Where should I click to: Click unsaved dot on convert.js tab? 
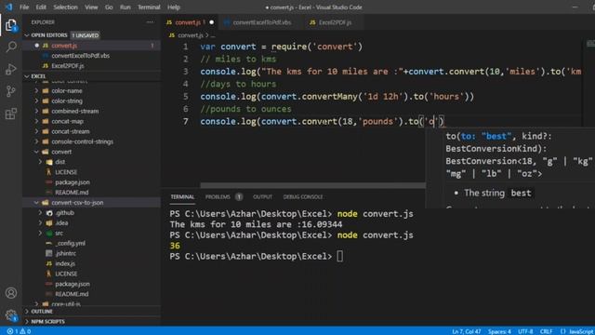212,22
